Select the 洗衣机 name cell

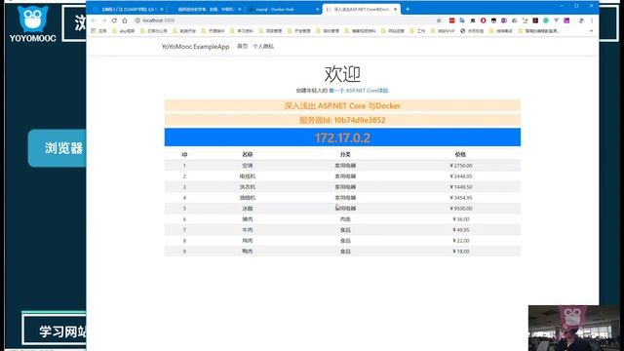(247, 187)
